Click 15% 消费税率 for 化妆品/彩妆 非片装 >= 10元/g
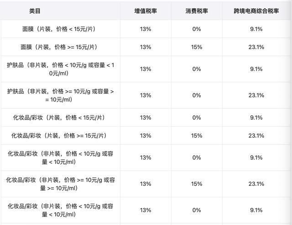Screen dimensions: 292x225 click(197, 184)
